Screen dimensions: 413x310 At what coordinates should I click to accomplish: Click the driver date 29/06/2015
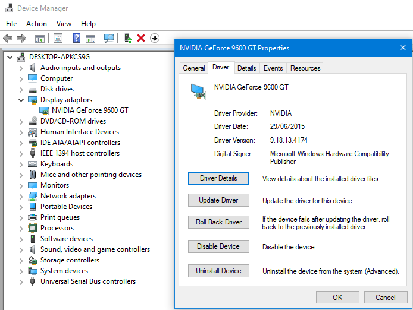tap(287, 126)
